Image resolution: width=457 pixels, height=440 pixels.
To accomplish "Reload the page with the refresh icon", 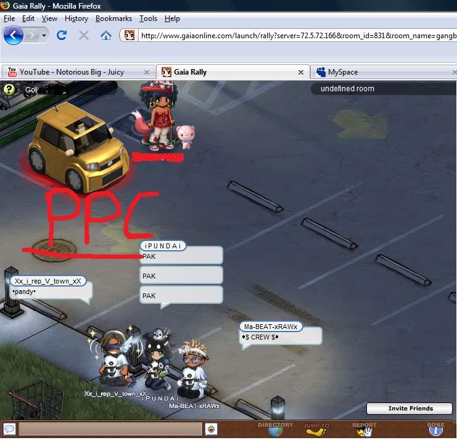I will pos(62,35).
